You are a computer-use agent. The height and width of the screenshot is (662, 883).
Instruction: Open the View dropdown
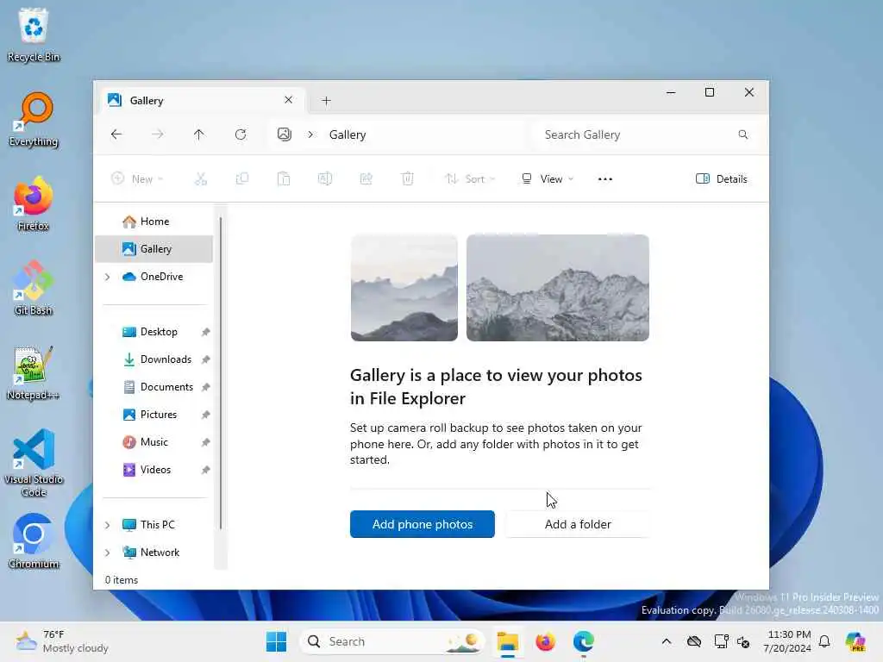click(547, 179)
